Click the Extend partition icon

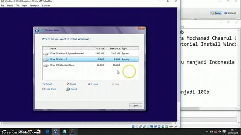(x=68, y=89)
